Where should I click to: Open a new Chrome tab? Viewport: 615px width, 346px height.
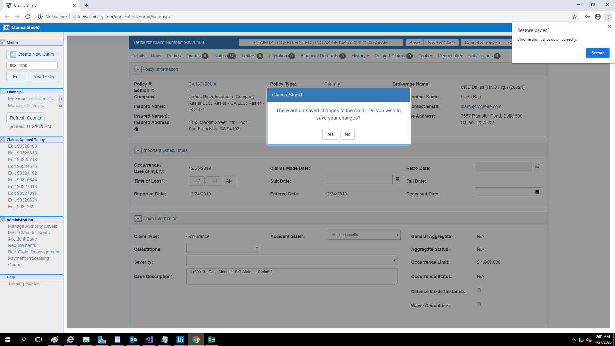coord(86,5)
